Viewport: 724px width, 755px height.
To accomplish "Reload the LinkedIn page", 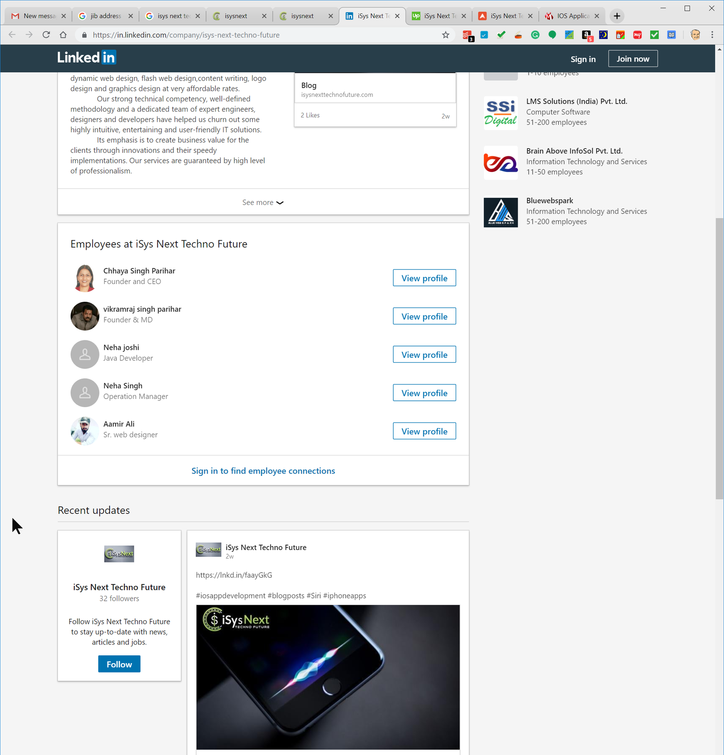I will pos(46,35).
